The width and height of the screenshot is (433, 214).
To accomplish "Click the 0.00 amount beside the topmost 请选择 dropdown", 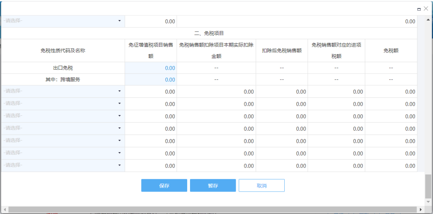I will click(x=170, y=21).
